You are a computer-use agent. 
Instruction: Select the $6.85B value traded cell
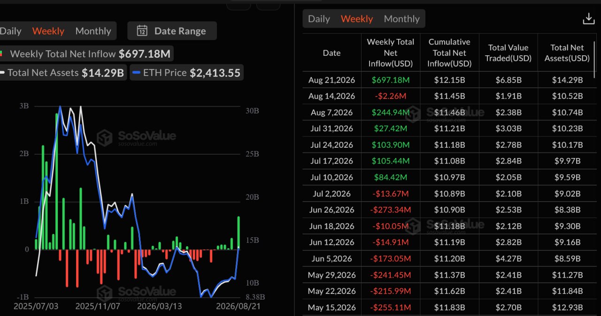tap(508, 80)
